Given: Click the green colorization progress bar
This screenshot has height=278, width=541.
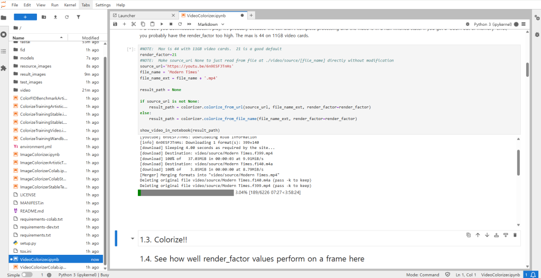Looking at the screenshot, I should click(185, 193).
